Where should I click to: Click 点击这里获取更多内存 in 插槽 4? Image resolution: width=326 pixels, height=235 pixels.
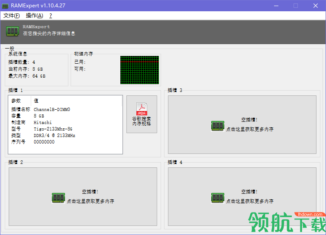(250, 201)
